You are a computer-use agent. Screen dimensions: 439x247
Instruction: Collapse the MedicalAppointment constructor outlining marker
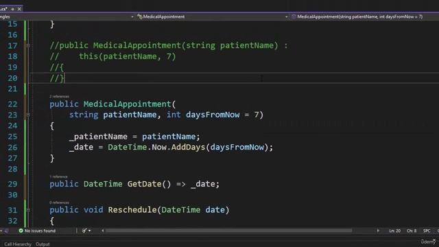tap(28, 115)
